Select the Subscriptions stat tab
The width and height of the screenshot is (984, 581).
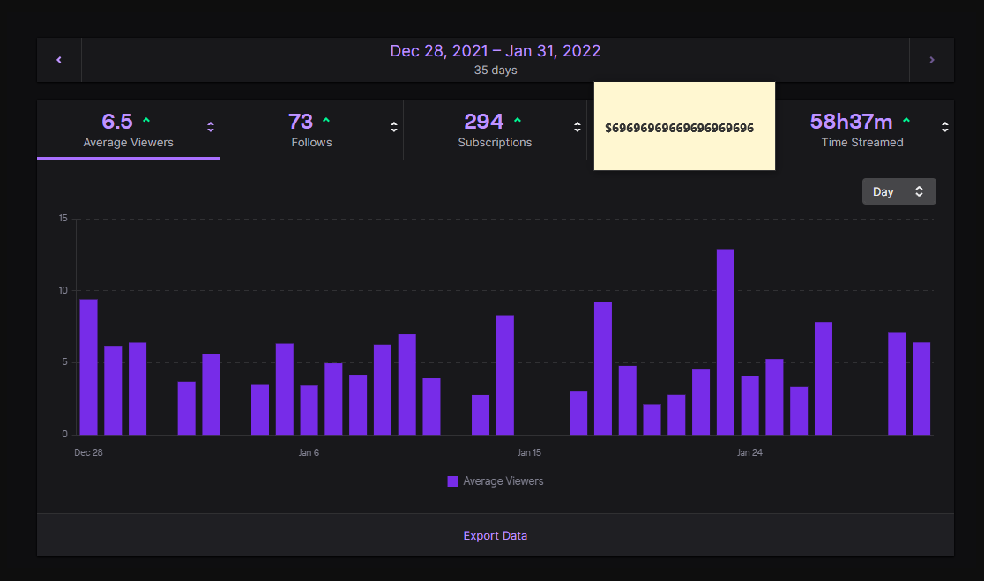(x=495, y=130)
